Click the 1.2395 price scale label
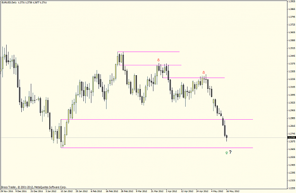 click(x=292, y=173)
